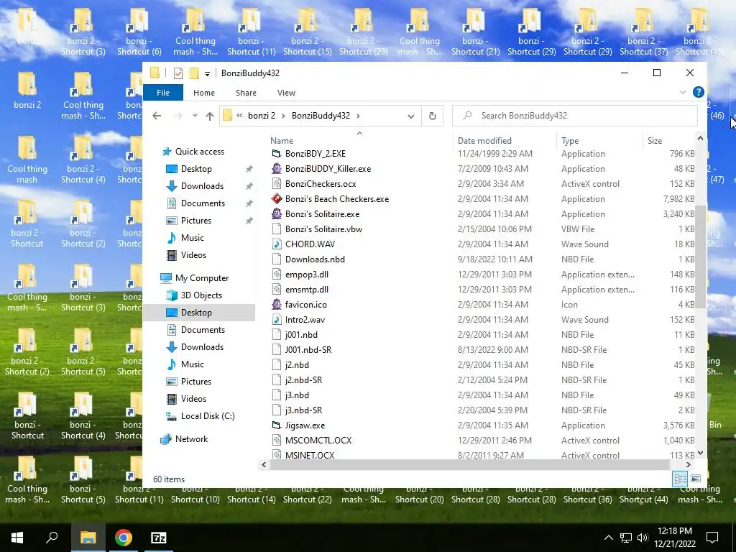Expand chevron after BonziBuddy432 in path
Image resolution: width=736 pixels, height=552 pixels.
click(358, 116)
